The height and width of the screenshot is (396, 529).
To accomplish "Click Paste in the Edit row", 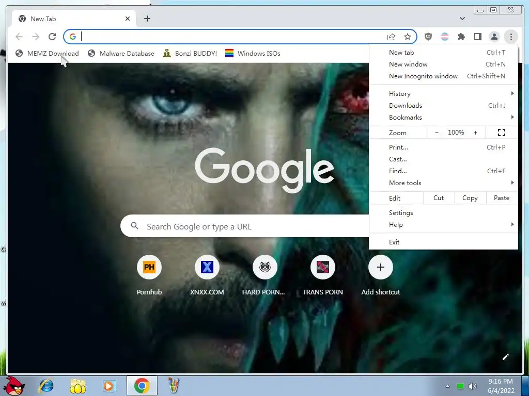I will (502, 198).
